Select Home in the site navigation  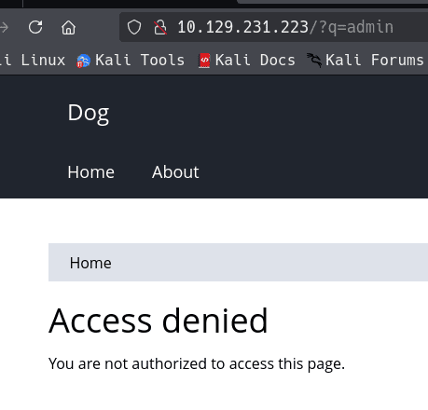click(x=91, y=172)
